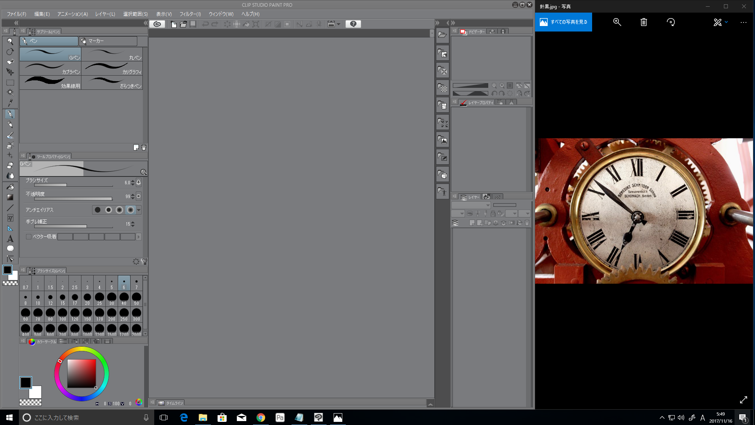The height and width of the screenshot is (425, 755).
Task: Select the text tool in toolbox
Action: coord(10,239)
